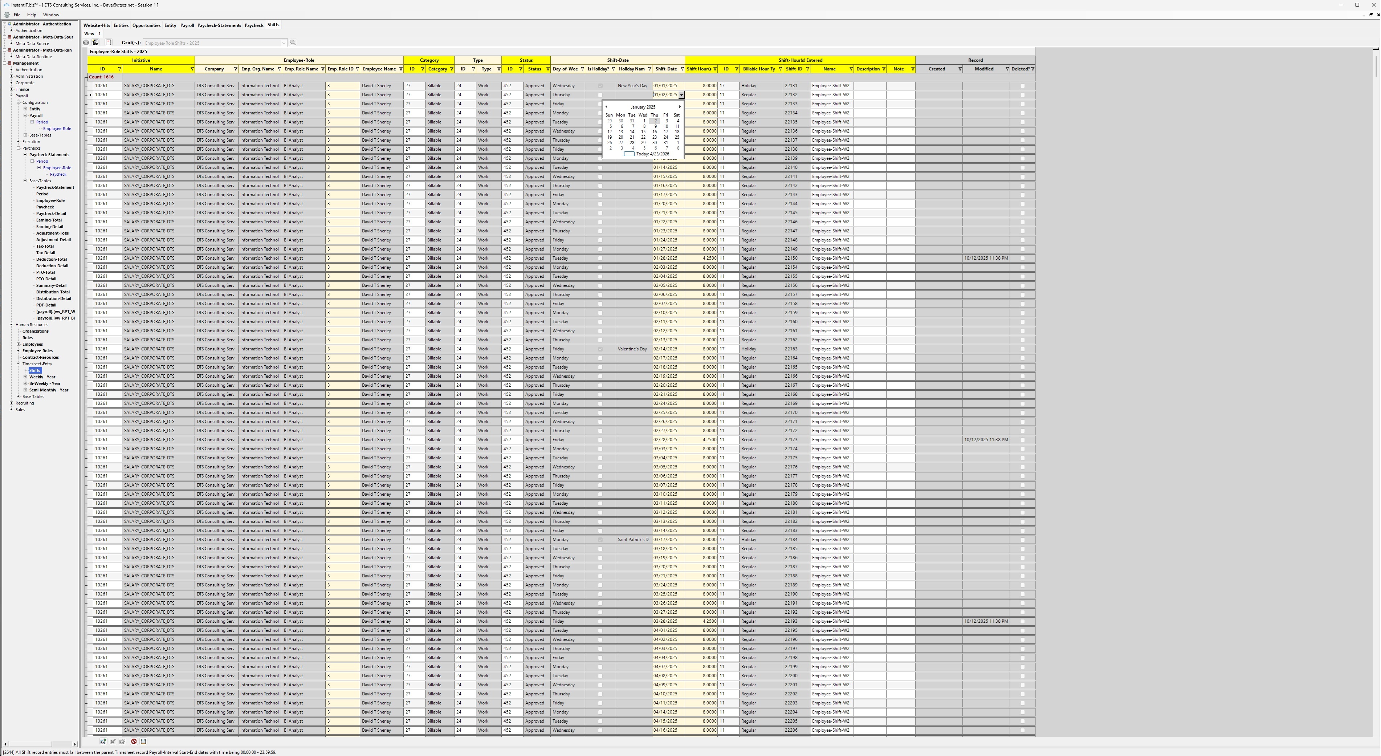Click the add new record icon
This screenshot has width=1381, height=756.
coord(103,741)
